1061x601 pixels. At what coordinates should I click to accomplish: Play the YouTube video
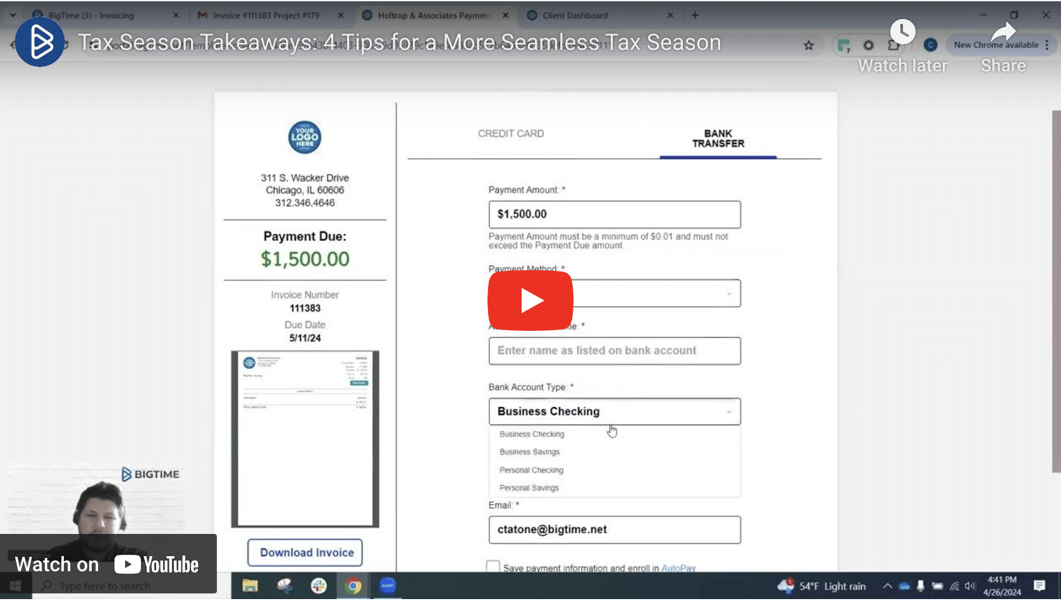[530, 300]
